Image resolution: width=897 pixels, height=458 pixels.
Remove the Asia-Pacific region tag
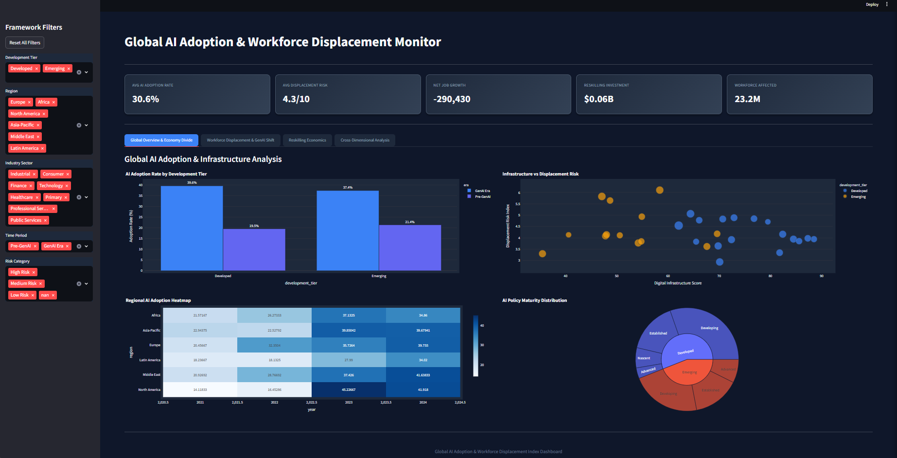[x=38, y=125]
